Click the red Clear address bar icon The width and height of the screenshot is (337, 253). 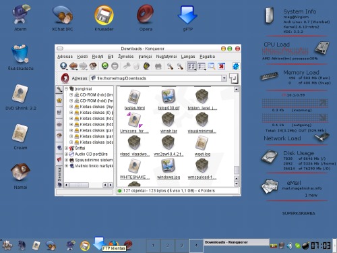pos(65,78)
